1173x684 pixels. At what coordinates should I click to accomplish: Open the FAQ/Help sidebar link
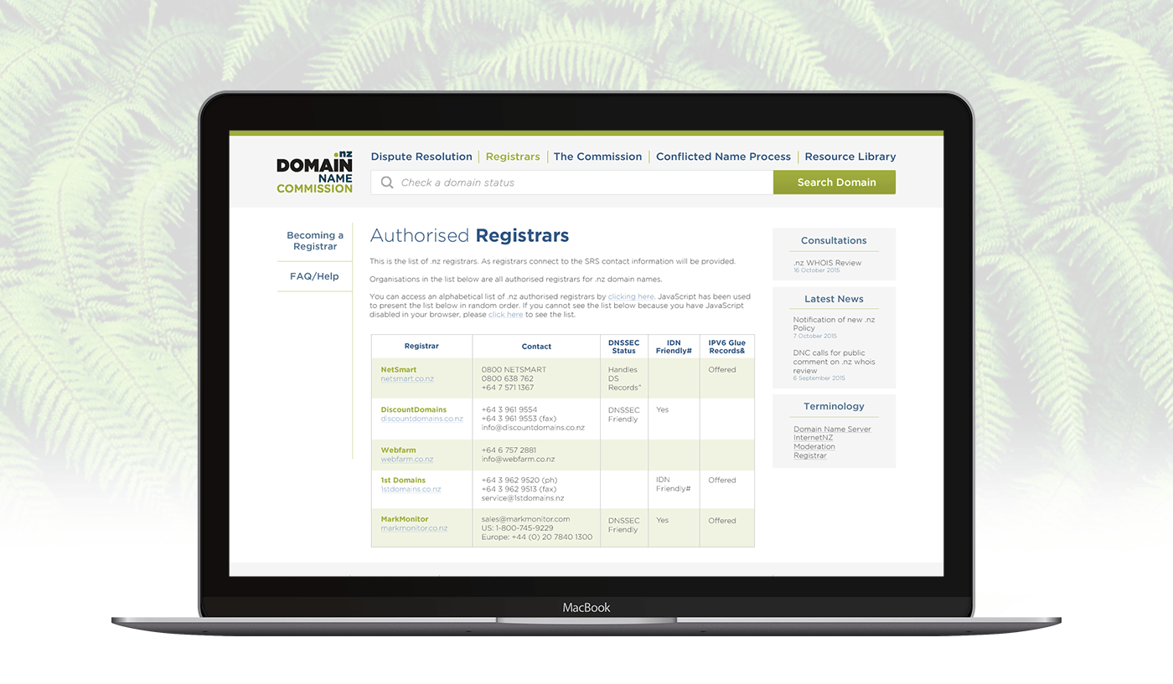[314, 276]
